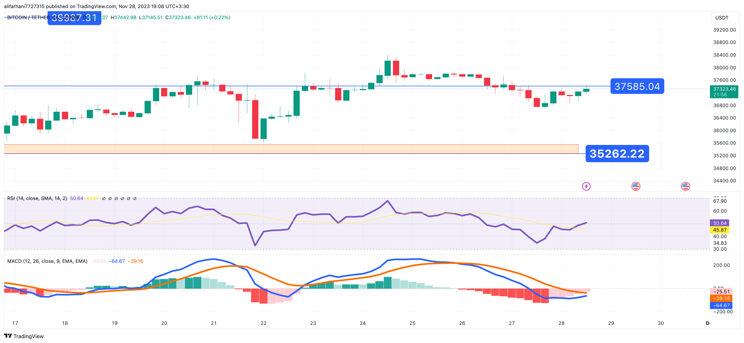The height and width of the screenshot is (343, 744).
Task: Click the yellow RSI MA label 45.87
Action: [719, 230]
